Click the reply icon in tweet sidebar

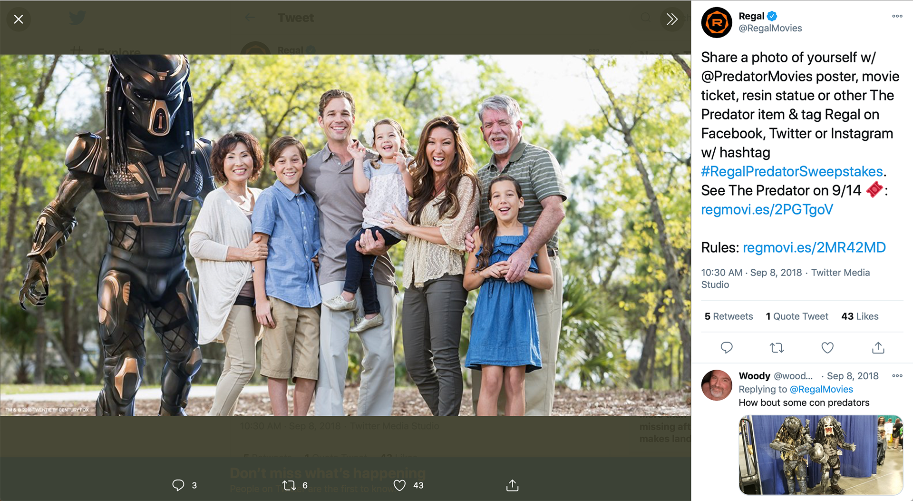point(727,348)
